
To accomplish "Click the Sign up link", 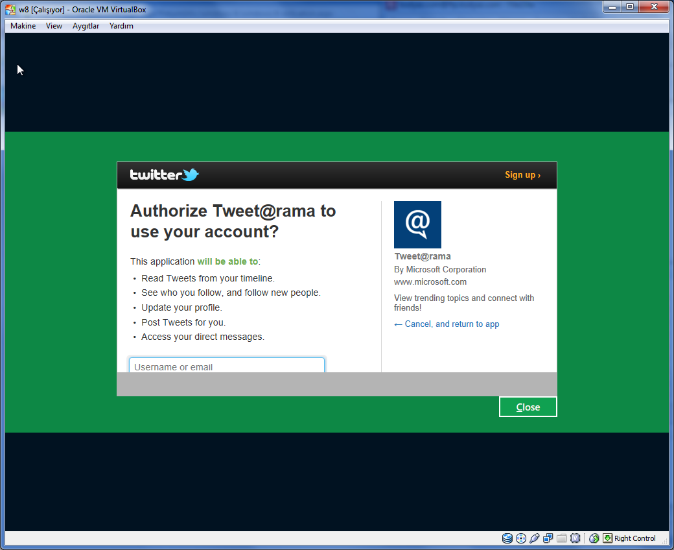I will tap(522, 174).
